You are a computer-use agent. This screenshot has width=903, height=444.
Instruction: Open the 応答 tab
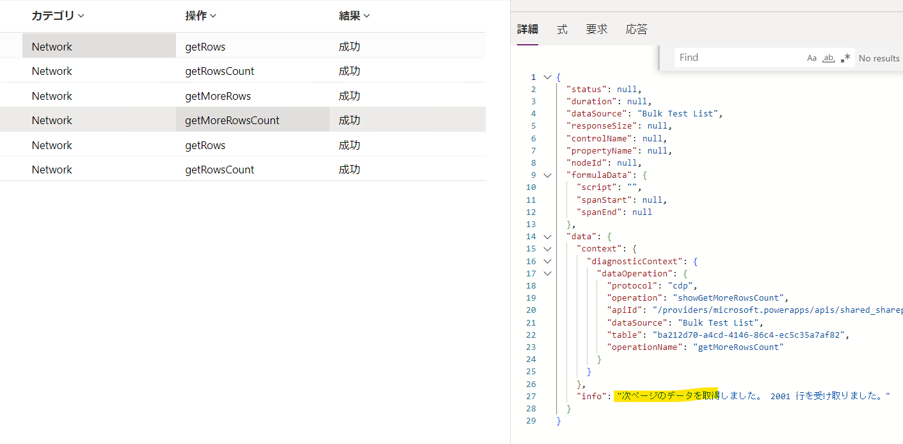[x=637, y=29]
